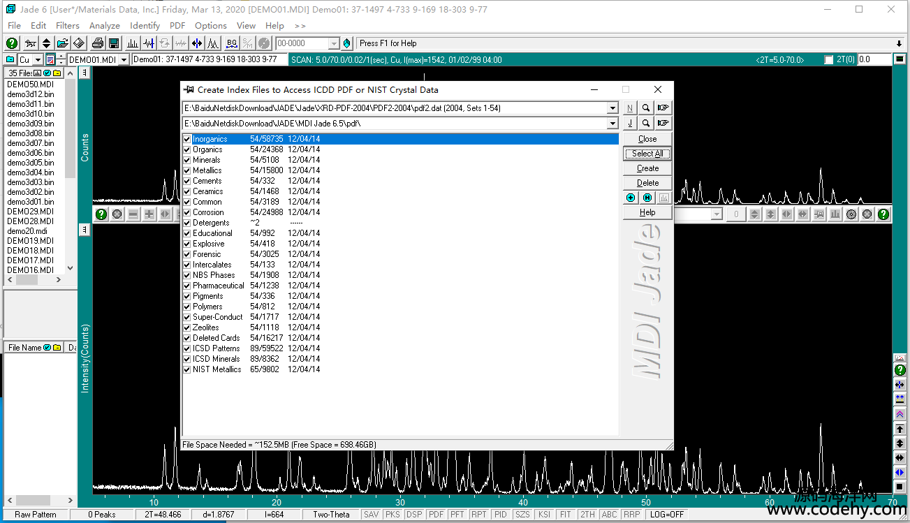The width and height of the screenshot is (910, 523).
Task: Click the black square icon at bottom right
Action: (x=900, y=487)
